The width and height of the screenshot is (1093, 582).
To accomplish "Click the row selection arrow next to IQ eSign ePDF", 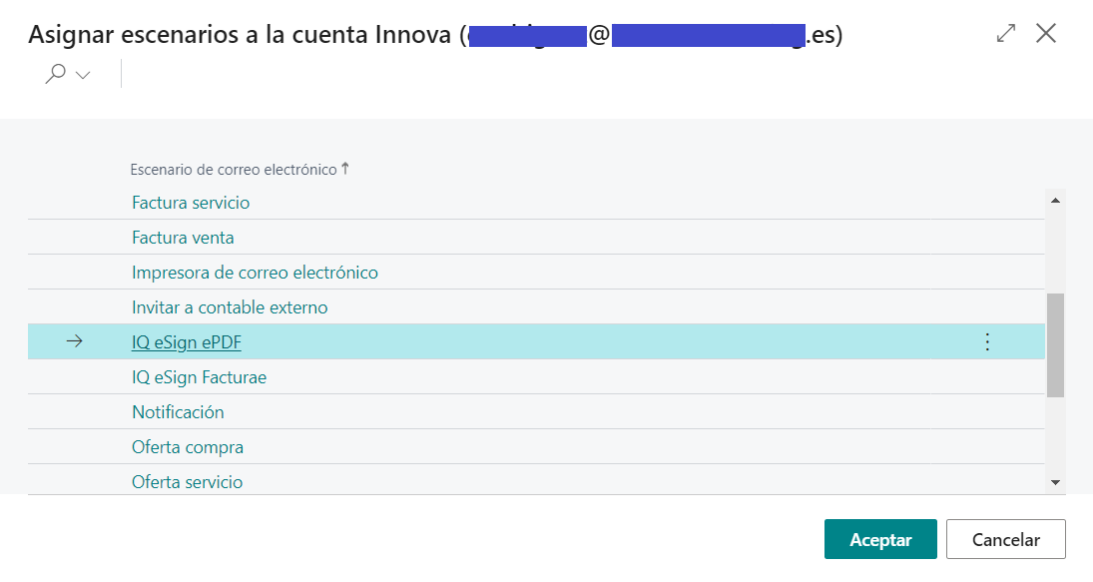I will (75, 341).
